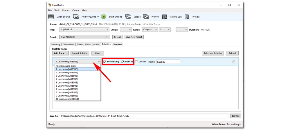Uncheck the Burn In checkbox
This screenshot has height=130, width=290.
[x=123, y=62]
